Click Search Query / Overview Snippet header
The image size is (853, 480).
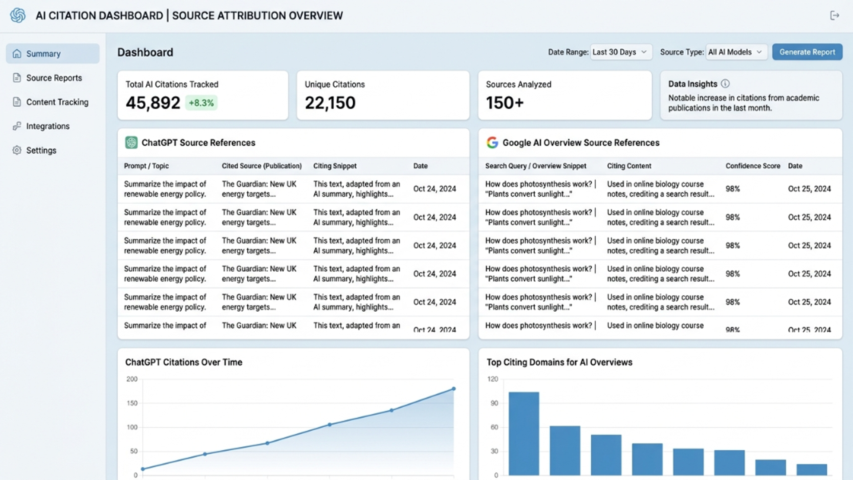pyautogui.click(x=535, y=166)
